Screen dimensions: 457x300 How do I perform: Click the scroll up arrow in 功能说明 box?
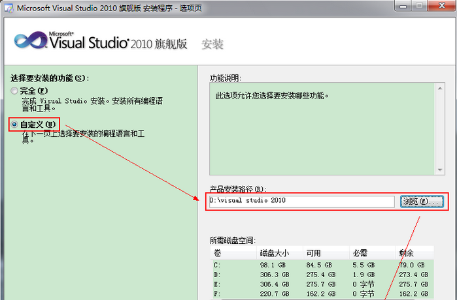pos(440,88)
